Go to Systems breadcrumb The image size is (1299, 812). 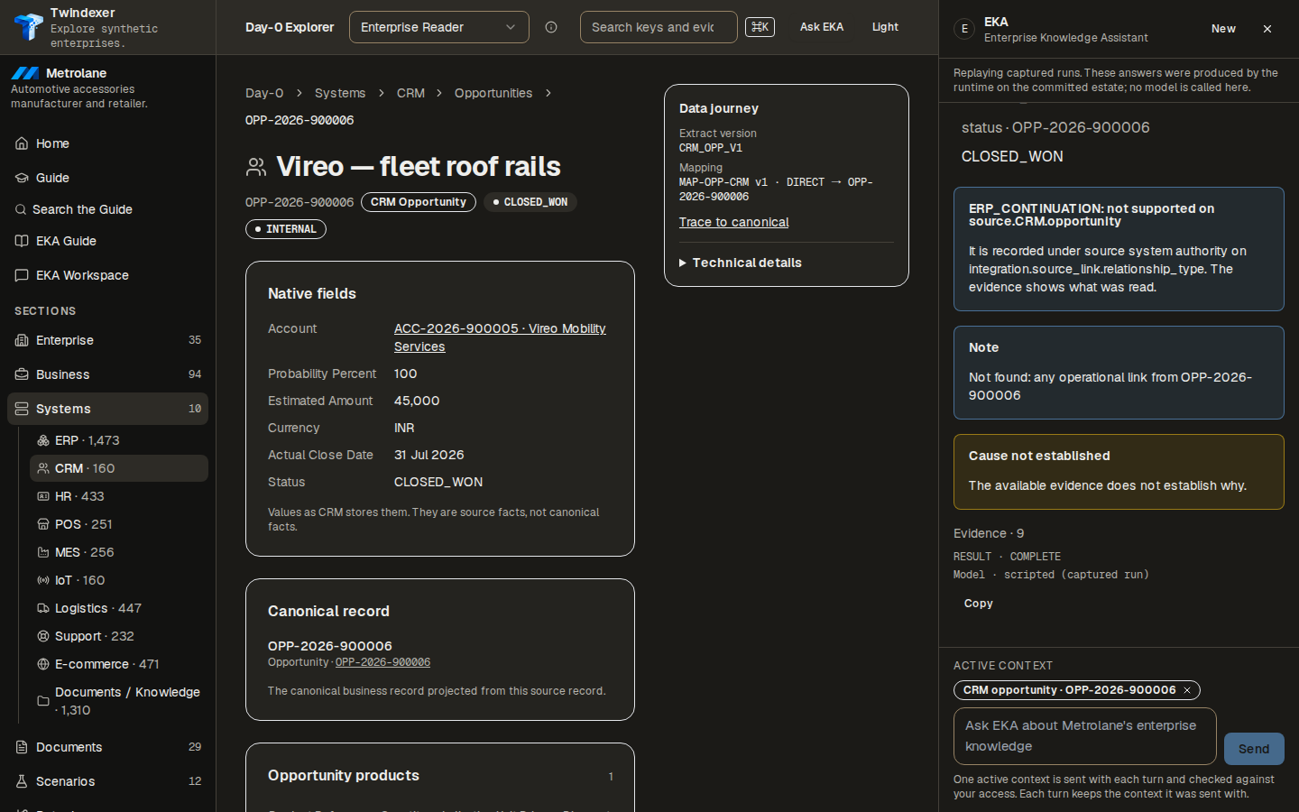[340, 93]
